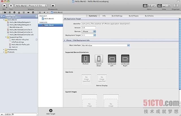Viewport: 181px width, 116px height.
Task: Open the Log navigator
Action: [x=33, y=12]
